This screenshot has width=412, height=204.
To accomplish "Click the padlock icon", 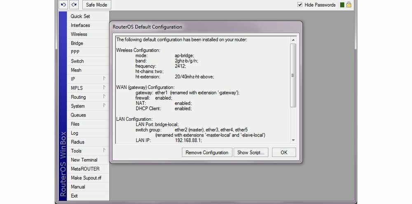I will 349,5.
